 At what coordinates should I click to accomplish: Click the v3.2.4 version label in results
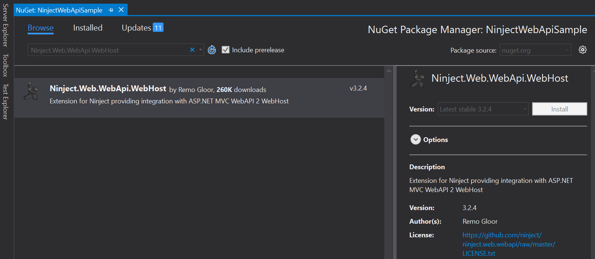coord(358,88)
